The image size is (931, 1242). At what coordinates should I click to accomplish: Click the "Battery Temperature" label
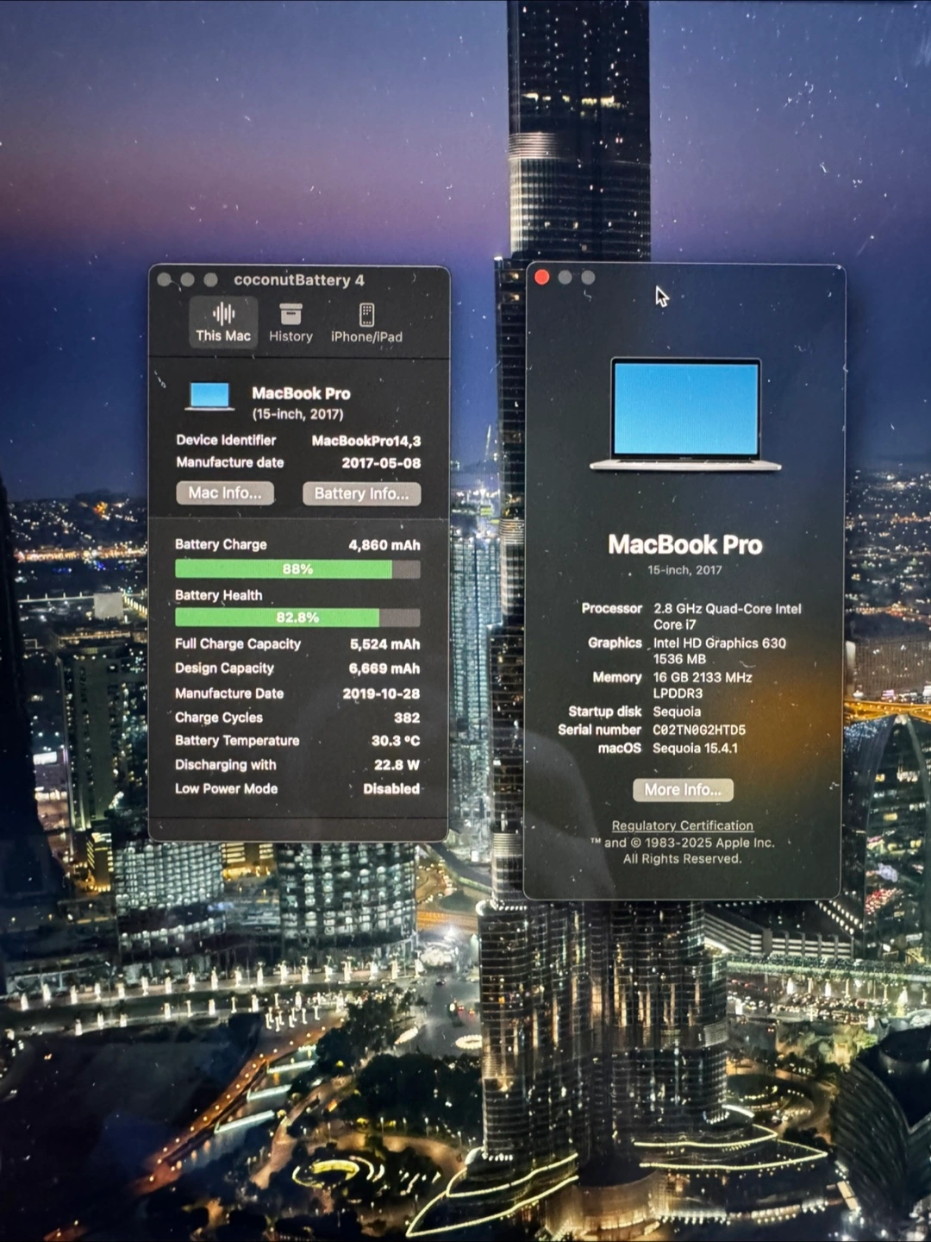coord(237,741)
